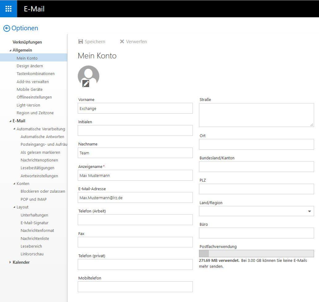Screen dimensions: 319x302
Task: Open the app launcher grid icon
Action: (8, 9)
